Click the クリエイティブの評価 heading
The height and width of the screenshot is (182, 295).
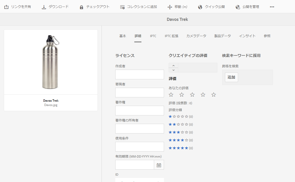(x=188, y=56)
